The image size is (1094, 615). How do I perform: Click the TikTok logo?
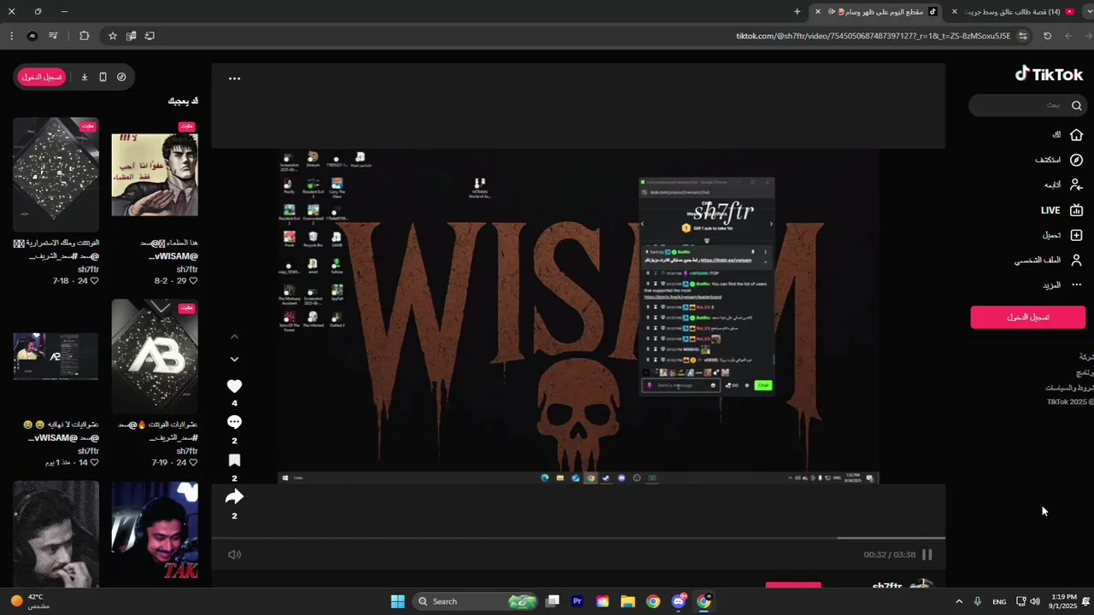point(1049,74)
